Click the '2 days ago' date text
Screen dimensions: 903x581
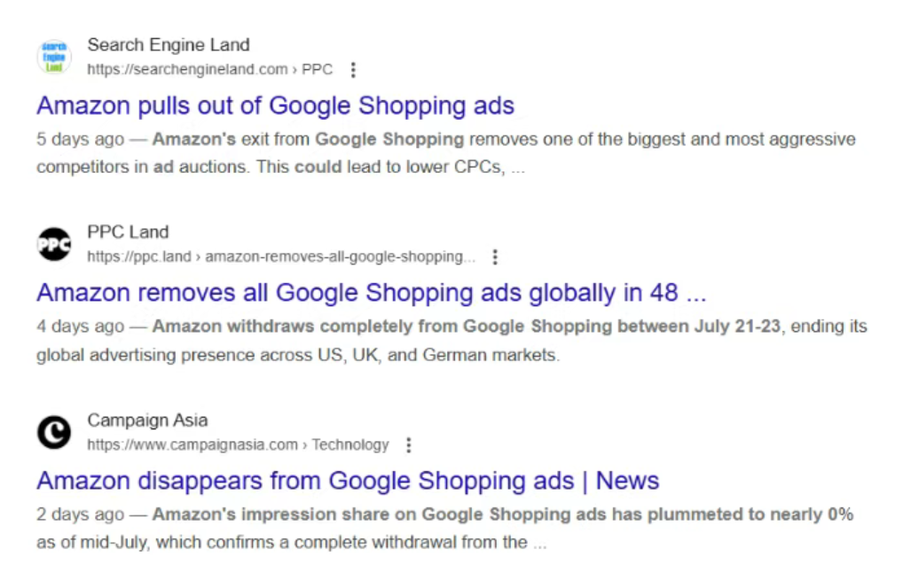80,514
